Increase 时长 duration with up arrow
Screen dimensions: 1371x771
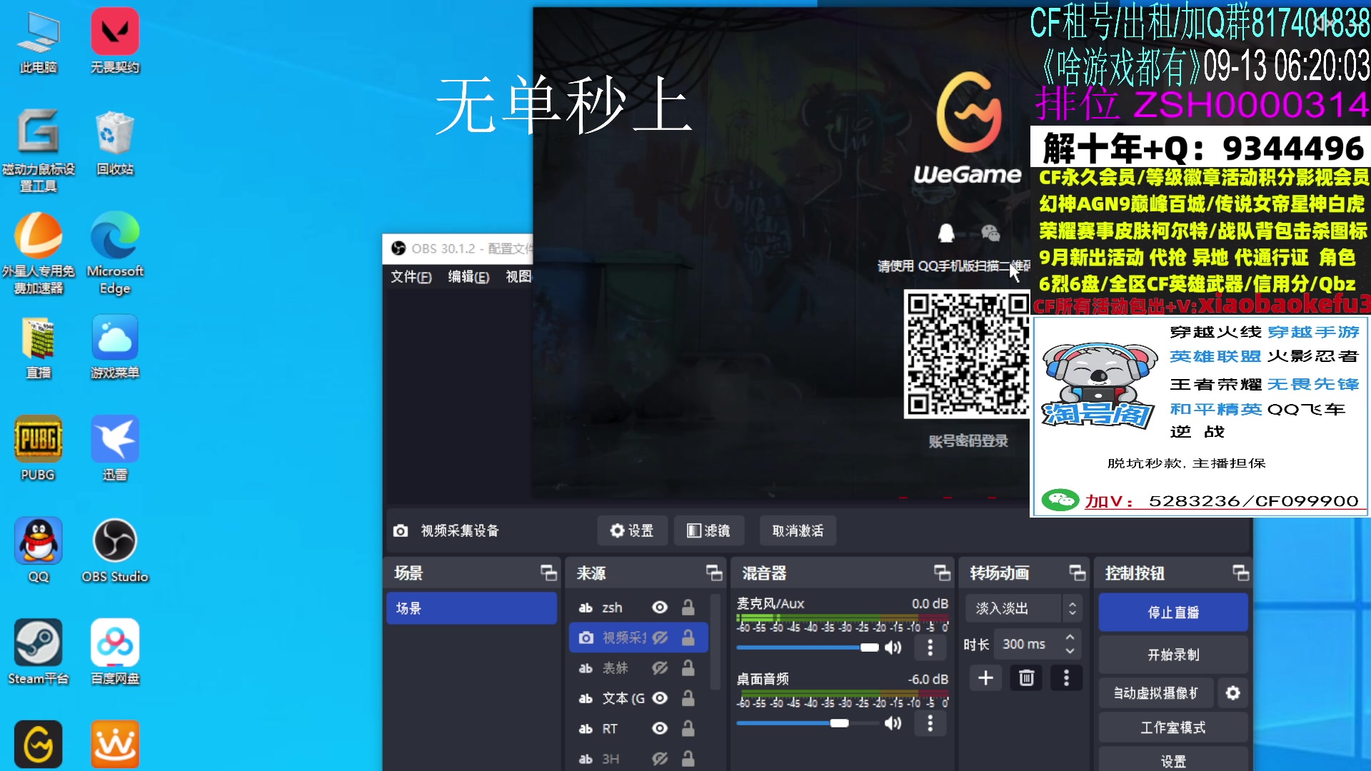click(1070, 637)
